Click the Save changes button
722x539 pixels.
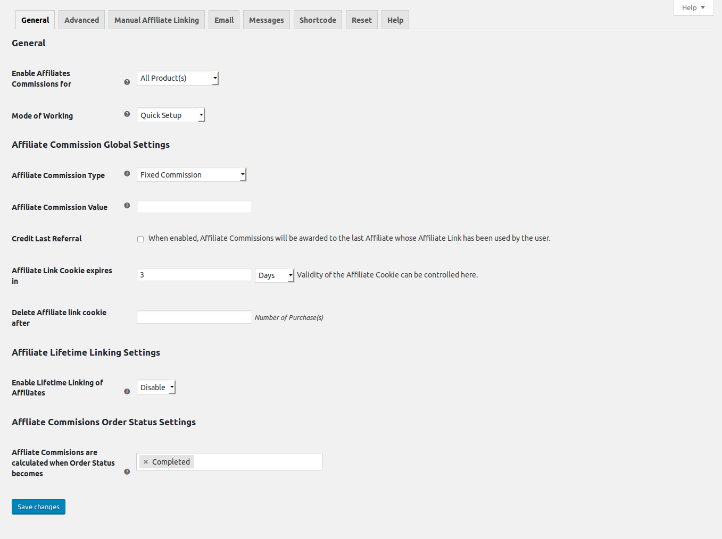pos(38,507)
